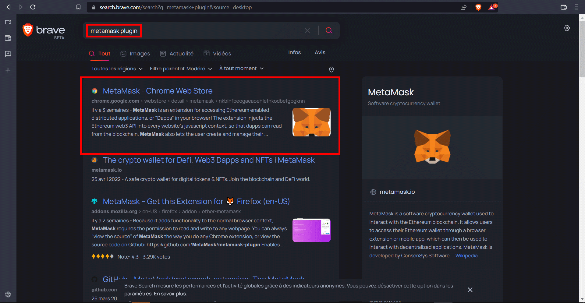Open the browser hamburger menu
Image resolution: width=585 pixels, height=303 pixels.
pyautogui.click(x=576, y=7)
